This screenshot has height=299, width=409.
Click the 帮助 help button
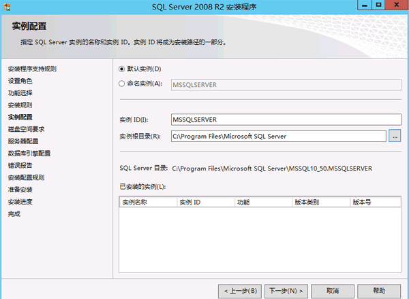click(379, 291)
